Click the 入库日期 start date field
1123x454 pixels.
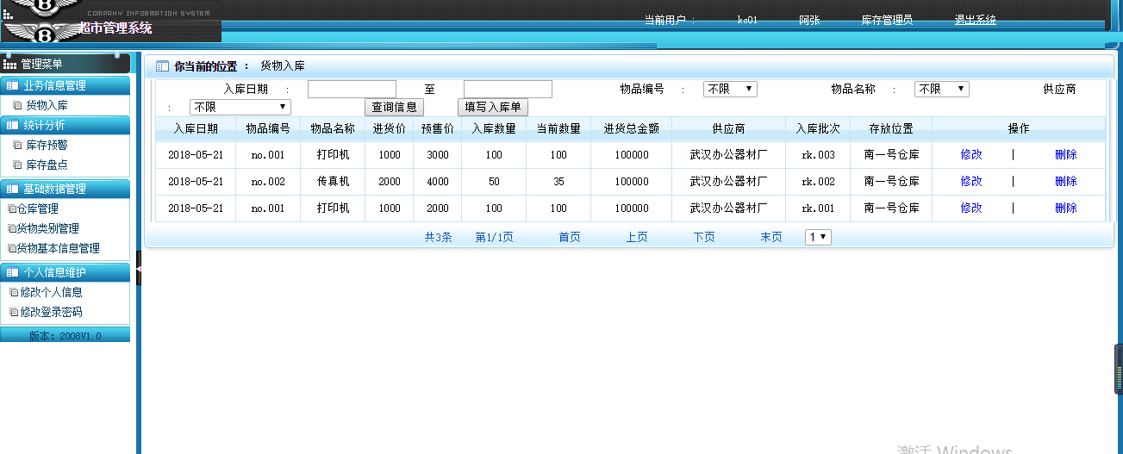tap(352, 89)
